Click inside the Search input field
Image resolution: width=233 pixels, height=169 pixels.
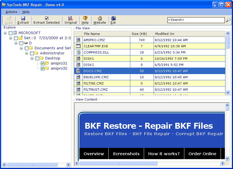click(x=196, y=20)
